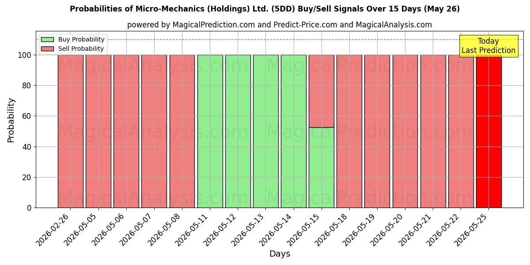This screenshot has width=530, height=265.
Task: Click the red bar for 2026-05-22
Action: [x=461, y=131]
